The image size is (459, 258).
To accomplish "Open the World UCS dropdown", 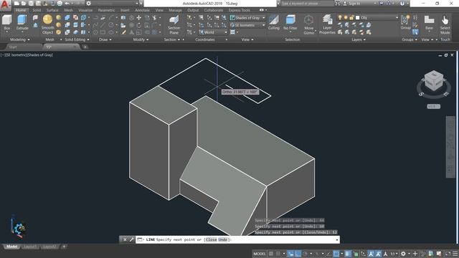I will pos(213,32).
